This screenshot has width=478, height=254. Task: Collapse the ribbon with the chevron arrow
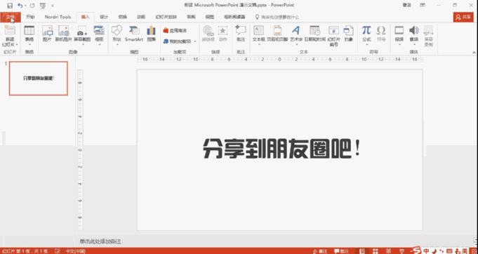473,53
